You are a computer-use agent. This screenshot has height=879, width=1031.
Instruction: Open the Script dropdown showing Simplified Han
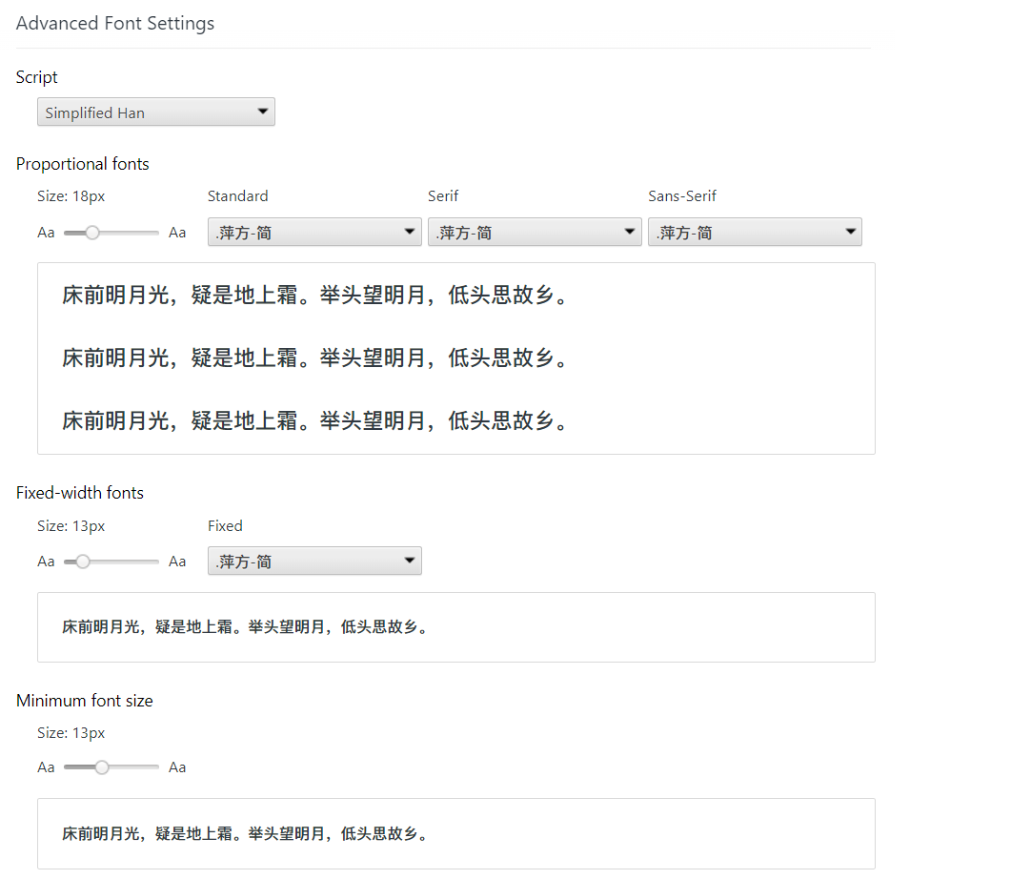point(156,112)
